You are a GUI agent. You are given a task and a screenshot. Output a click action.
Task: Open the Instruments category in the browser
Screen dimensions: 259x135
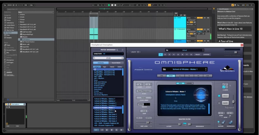click(x=10, y=23)
